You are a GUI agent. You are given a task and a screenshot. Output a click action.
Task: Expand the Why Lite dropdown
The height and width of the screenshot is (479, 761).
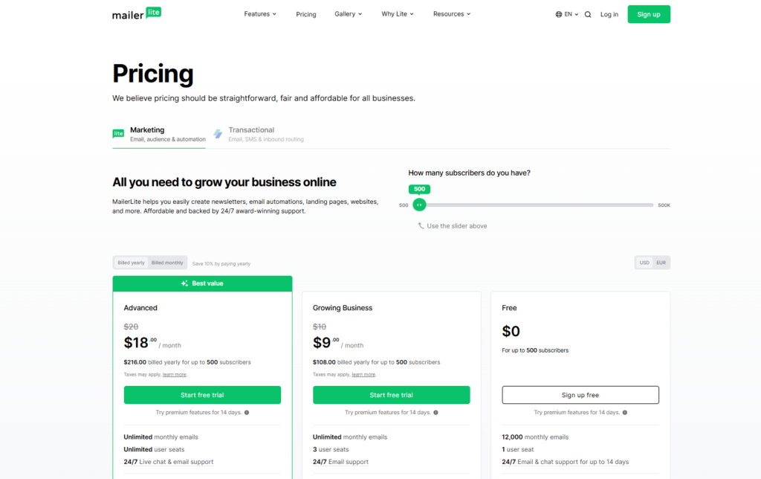coord(397,13)
